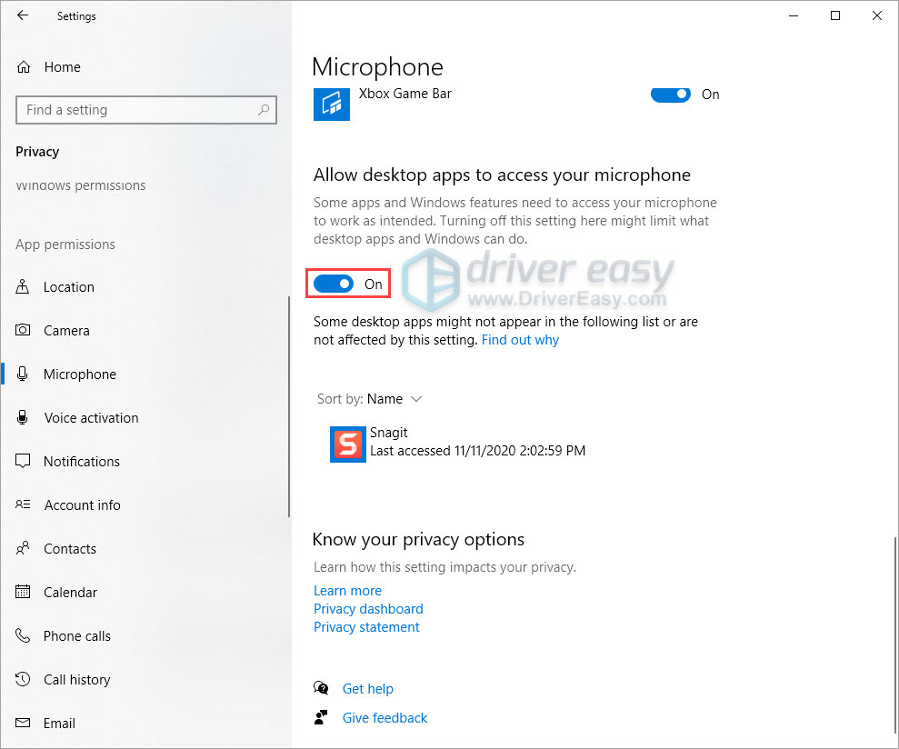Click the Xbox Game Bar label
899x749 pixels.
(x=405, y=94)
